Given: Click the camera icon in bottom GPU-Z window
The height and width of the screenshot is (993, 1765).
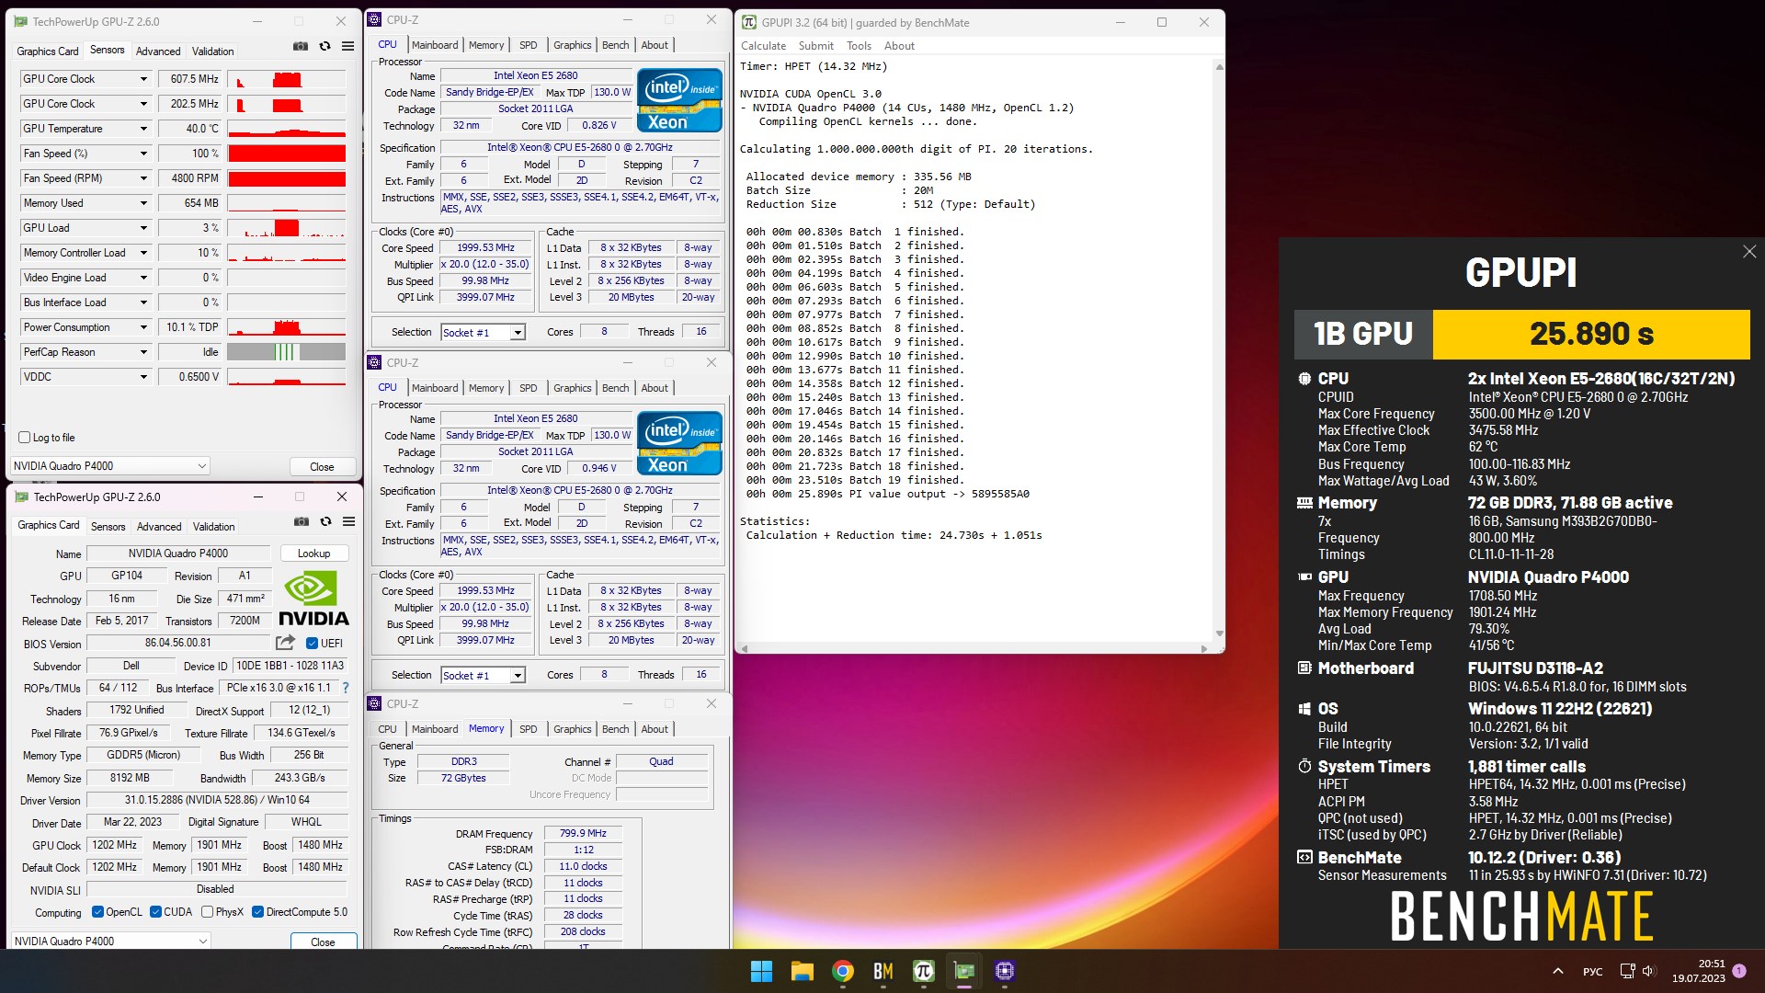Looking at the screenshot, I should (x=302, y=521).
